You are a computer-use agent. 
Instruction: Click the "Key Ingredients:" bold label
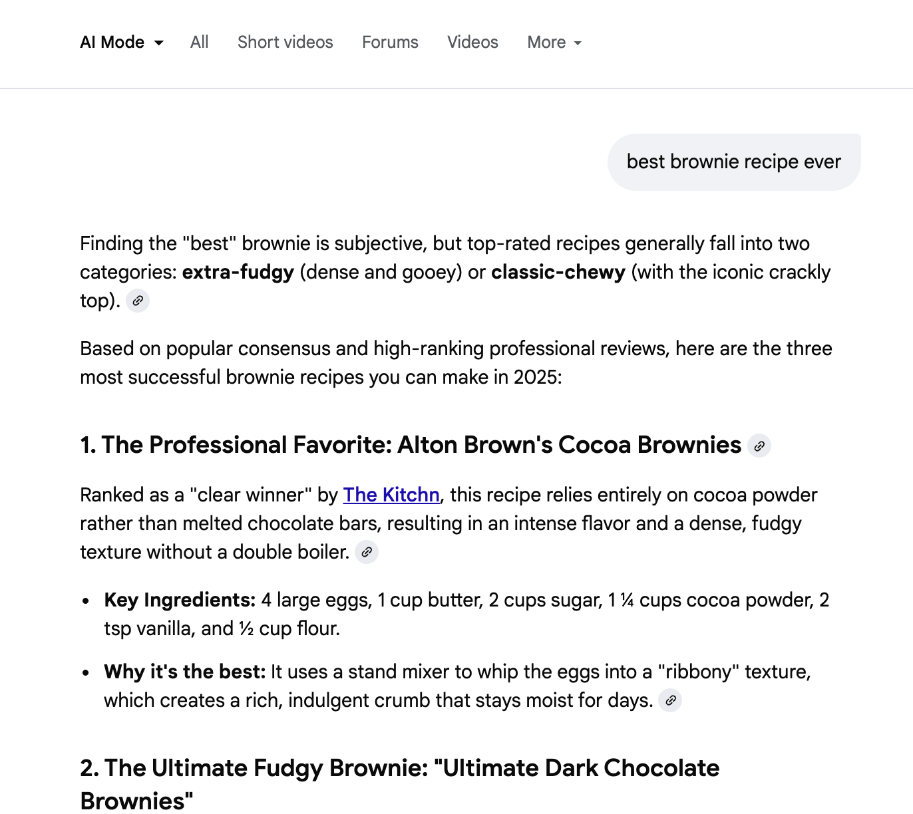point(180,600)
